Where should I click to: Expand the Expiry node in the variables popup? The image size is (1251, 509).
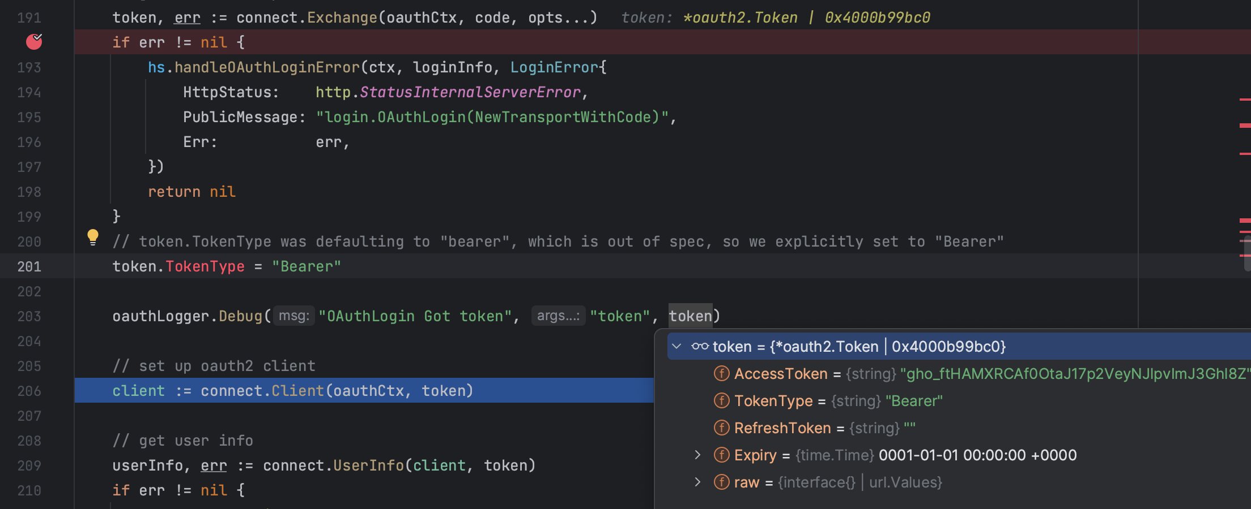coord(696,455)
